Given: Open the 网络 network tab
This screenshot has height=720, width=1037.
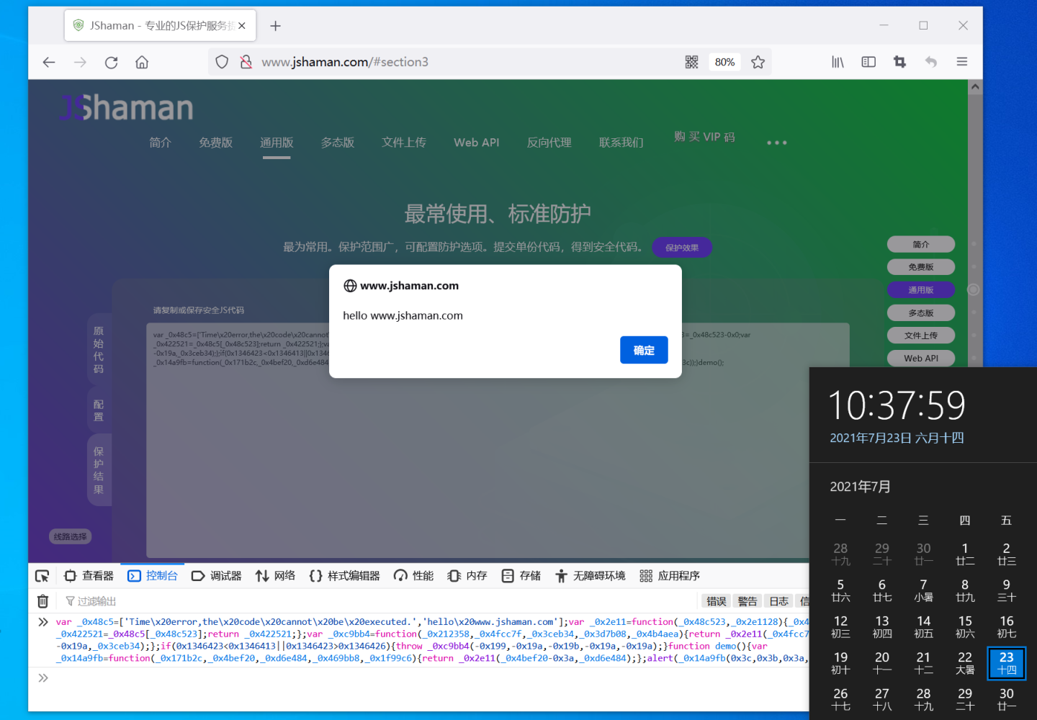Looking at the screenshot, I should 276,576.
